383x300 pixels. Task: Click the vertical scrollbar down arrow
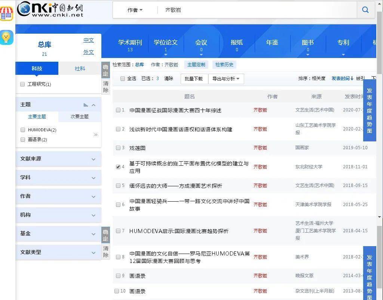pyautogui.click(x=380, y=217)
